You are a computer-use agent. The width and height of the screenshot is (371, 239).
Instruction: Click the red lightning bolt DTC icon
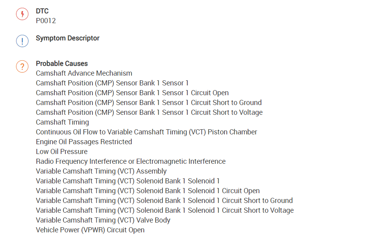(x=22, y=14)
